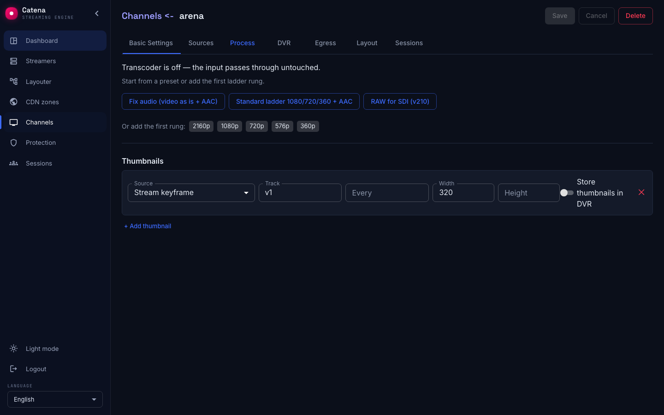
Task: Open the Process tab
Action: tap(243, 43)
